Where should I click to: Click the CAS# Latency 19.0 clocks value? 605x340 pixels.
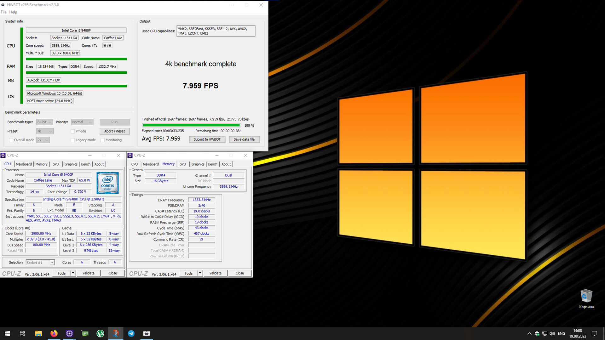point(202,211)
